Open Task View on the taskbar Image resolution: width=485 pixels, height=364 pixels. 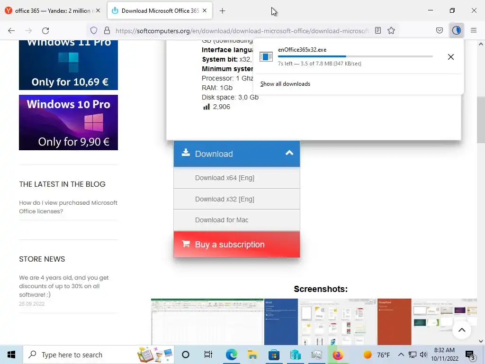pos(208,355)
